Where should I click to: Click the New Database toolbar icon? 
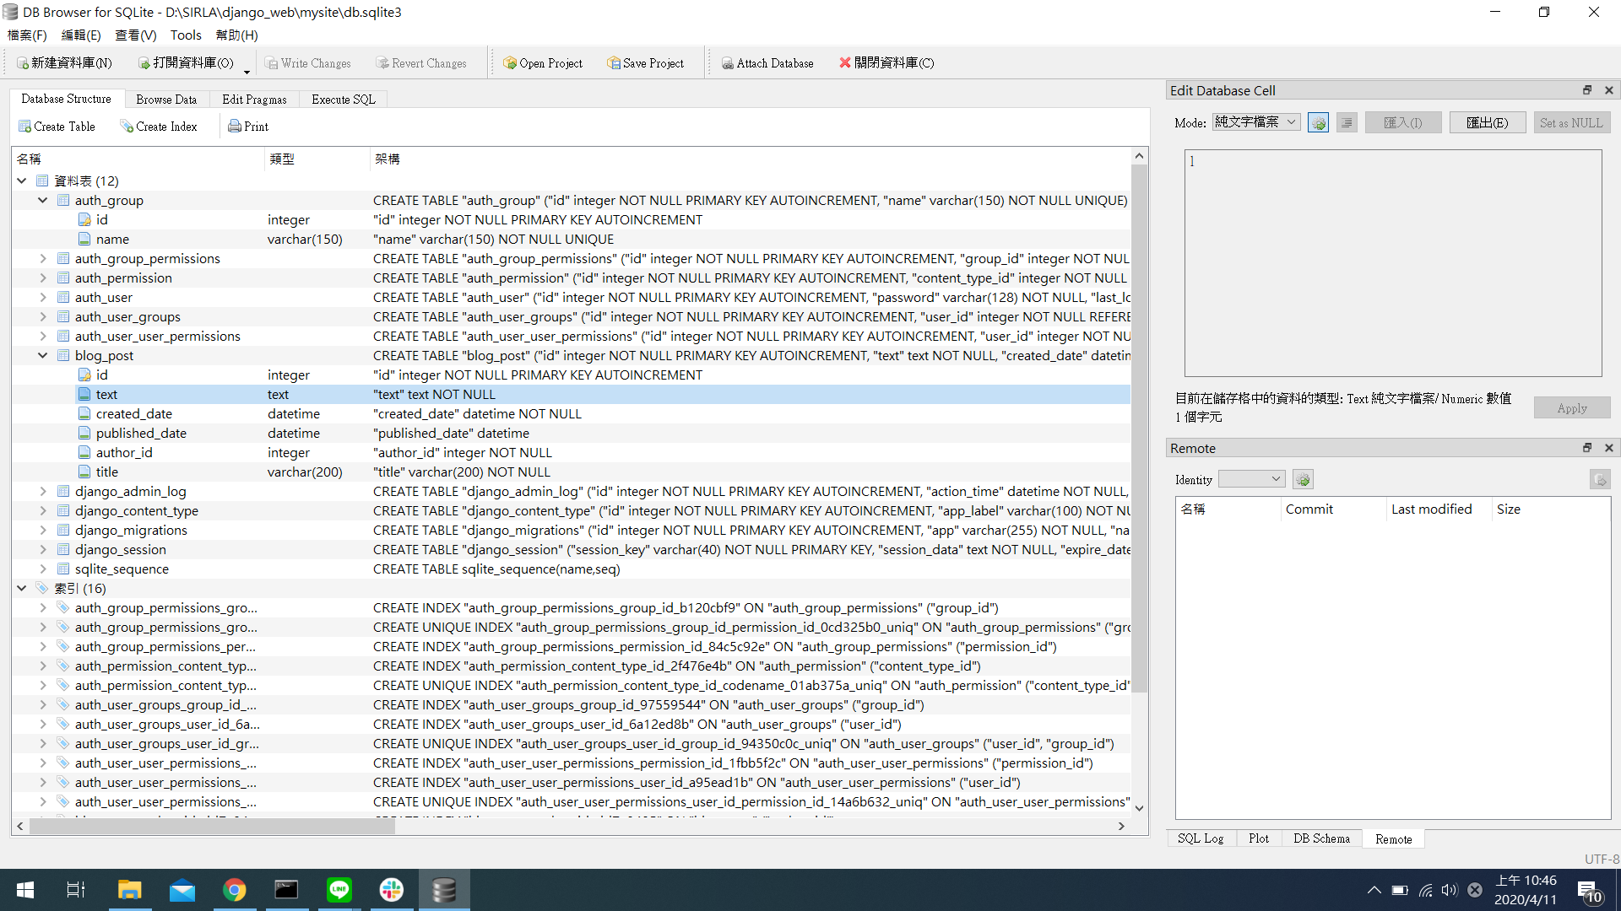coord(23,63)
